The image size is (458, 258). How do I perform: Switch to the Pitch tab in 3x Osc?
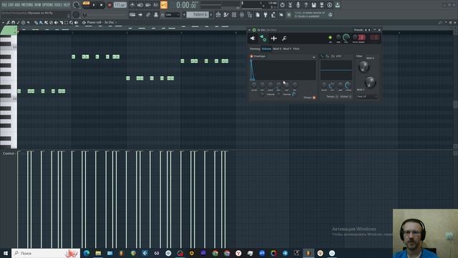click(296, 49)
